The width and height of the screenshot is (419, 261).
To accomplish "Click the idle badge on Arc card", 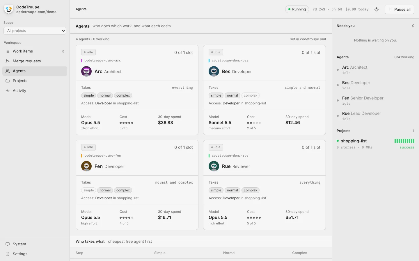I will click(x=88, y=52).
